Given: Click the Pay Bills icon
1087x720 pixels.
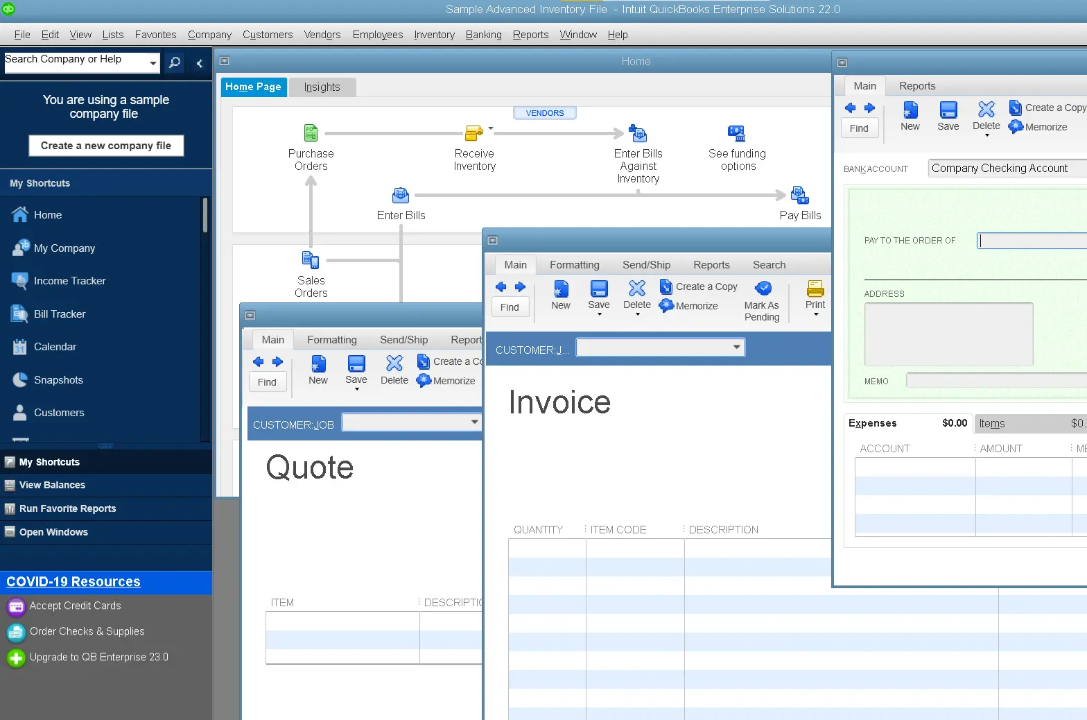Looking at the screenshot, I should (x=799, y=195).
